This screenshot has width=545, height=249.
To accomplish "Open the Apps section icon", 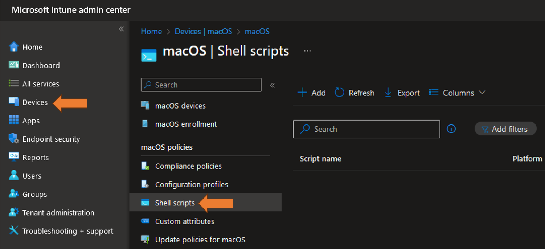I will click(x=13, y=121).
